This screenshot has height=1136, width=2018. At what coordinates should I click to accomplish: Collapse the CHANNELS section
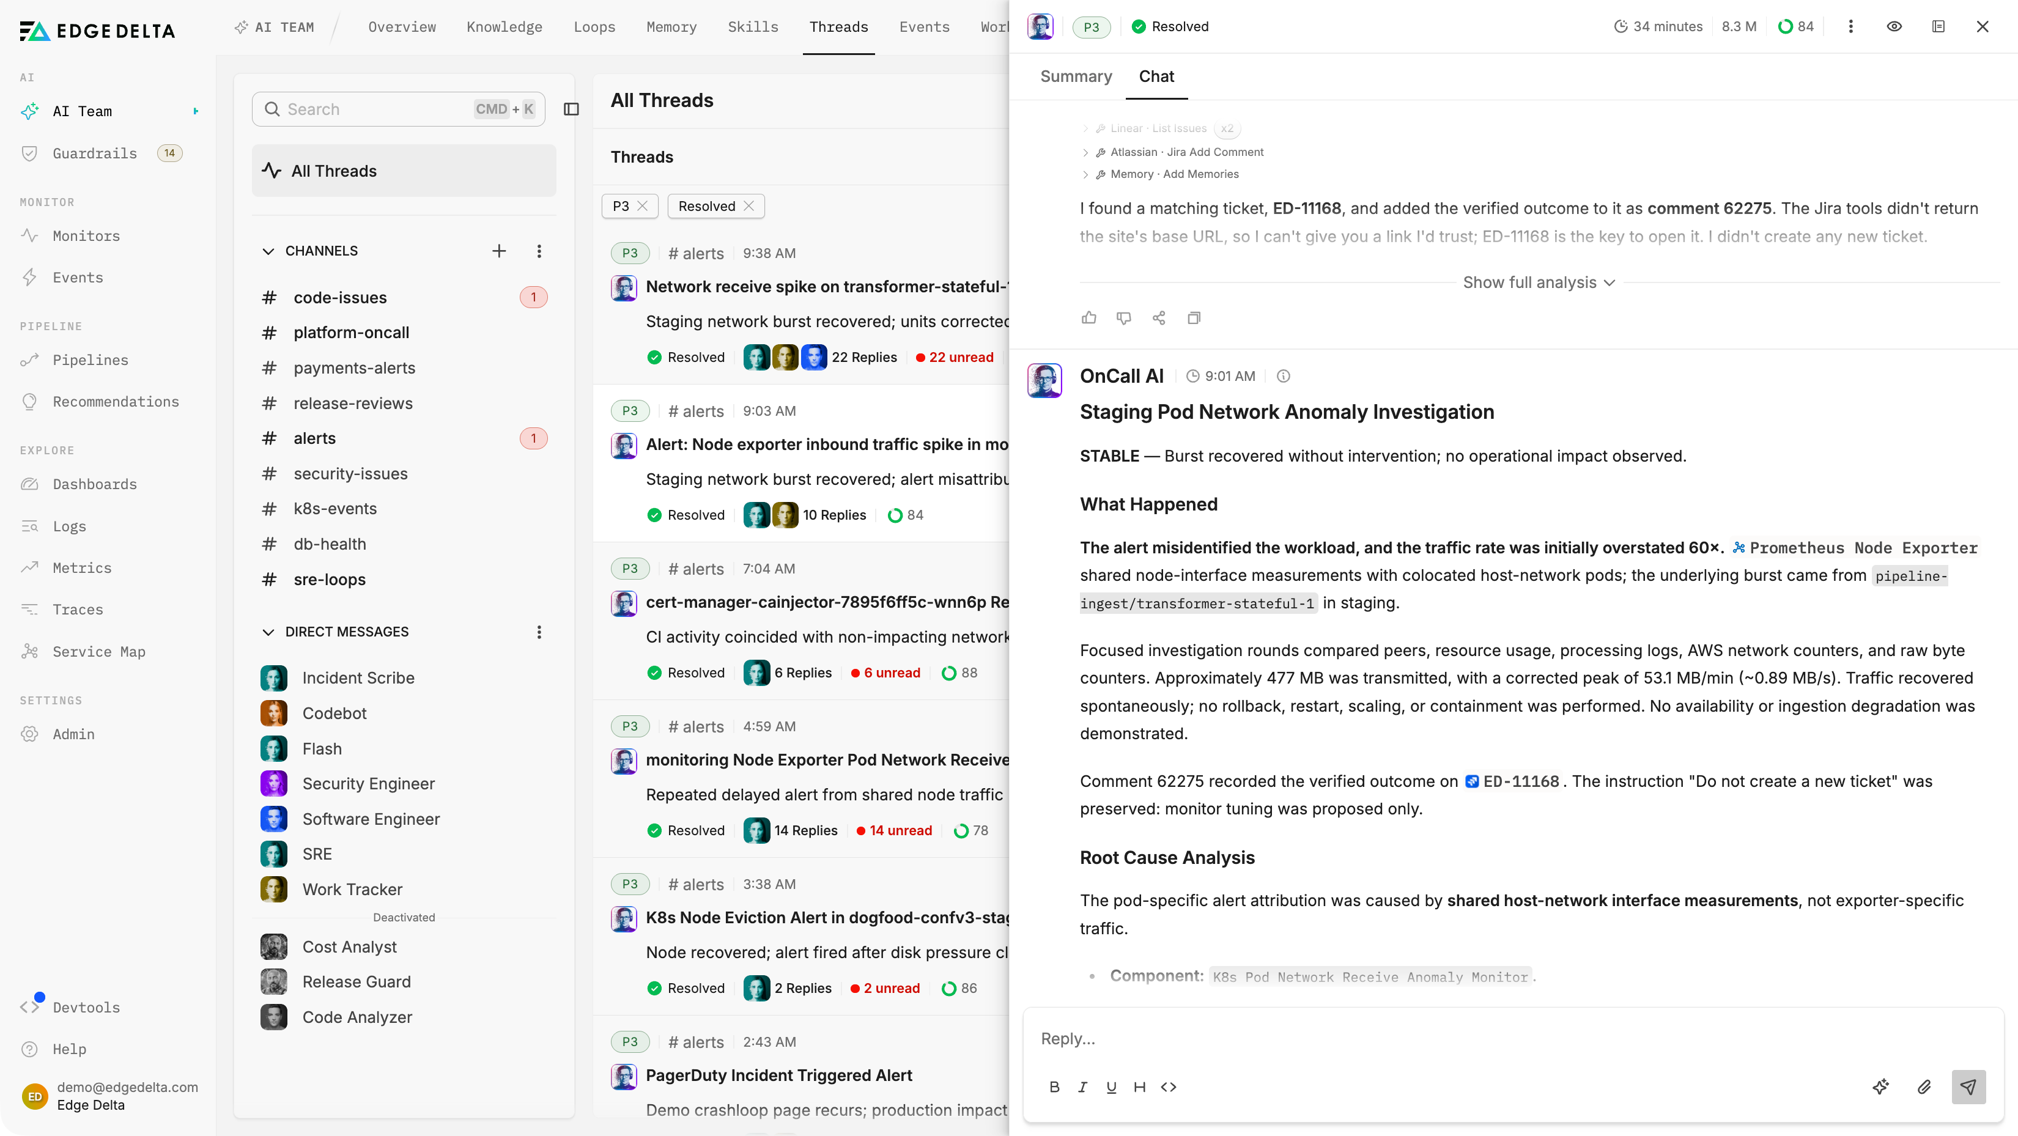point(268,251)
